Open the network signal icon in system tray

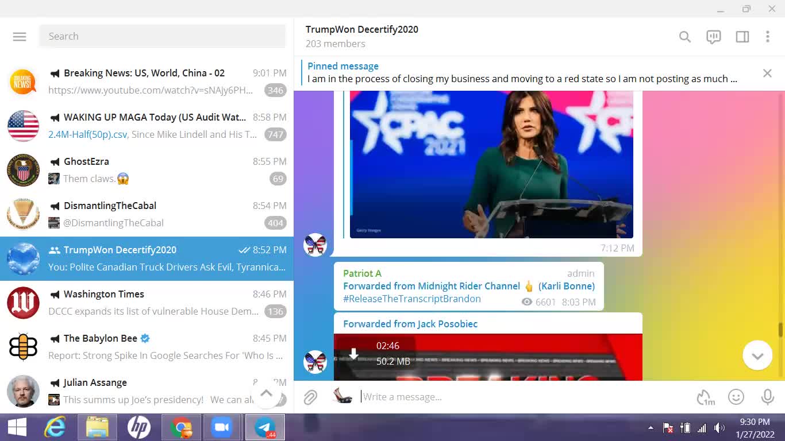coord(702,428)
